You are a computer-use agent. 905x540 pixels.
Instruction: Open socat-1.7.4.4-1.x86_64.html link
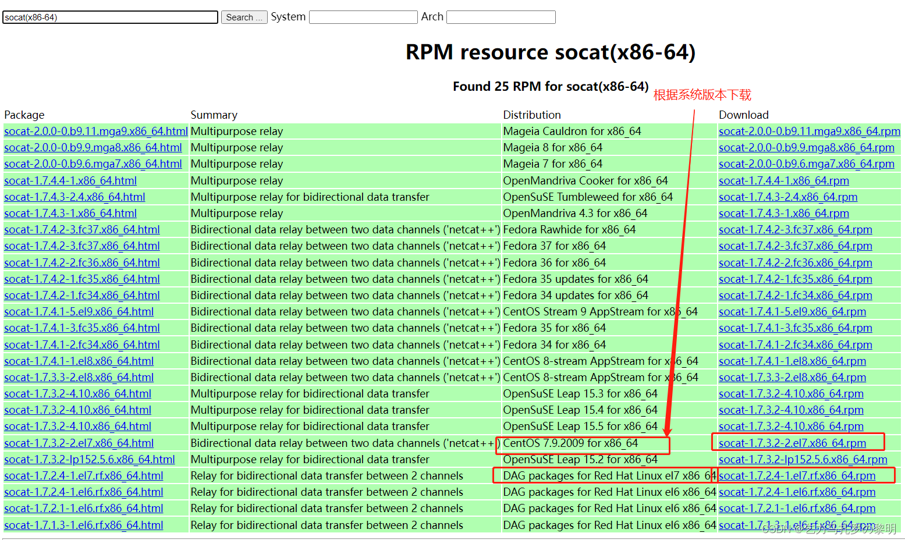click(70, 181)
